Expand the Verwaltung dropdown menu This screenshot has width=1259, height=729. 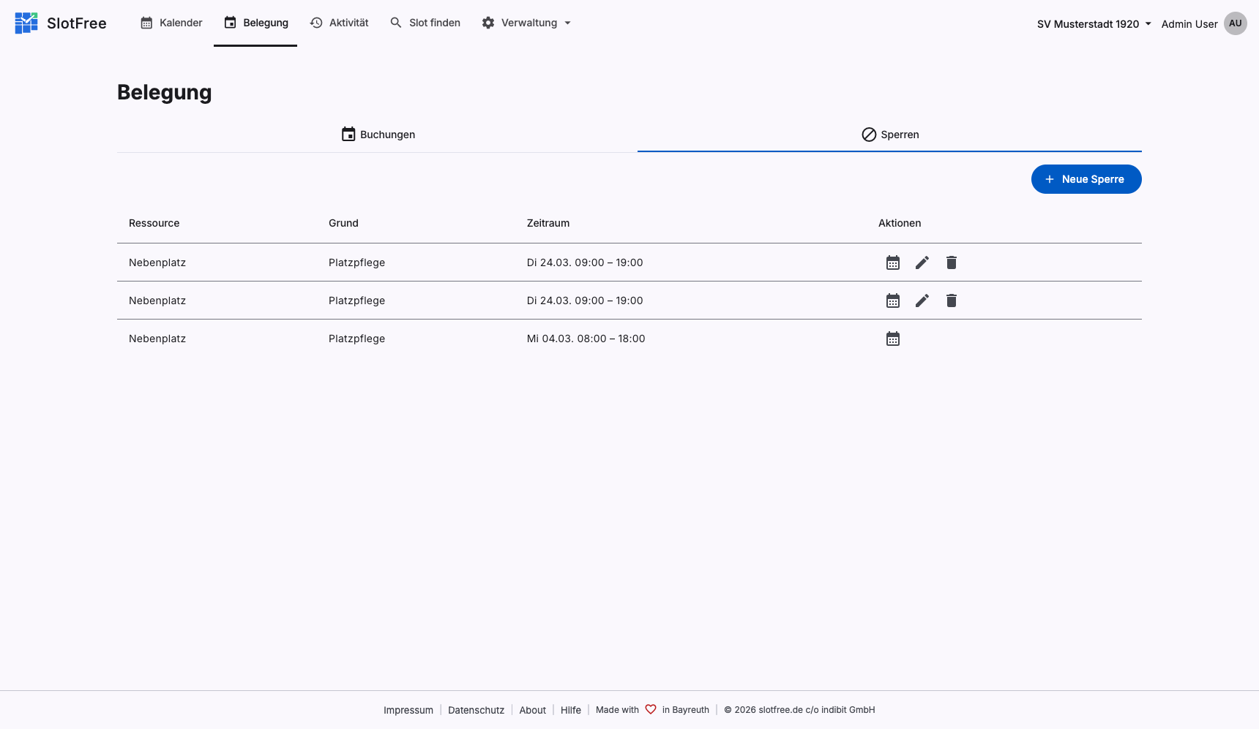click(x=526, y=23)
